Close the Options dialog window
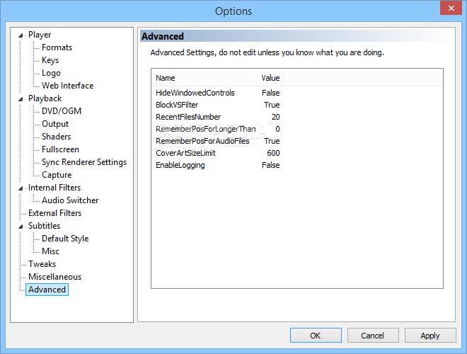Image resolution: width=467 pixels, height=354 pixels. pos(451,8)
